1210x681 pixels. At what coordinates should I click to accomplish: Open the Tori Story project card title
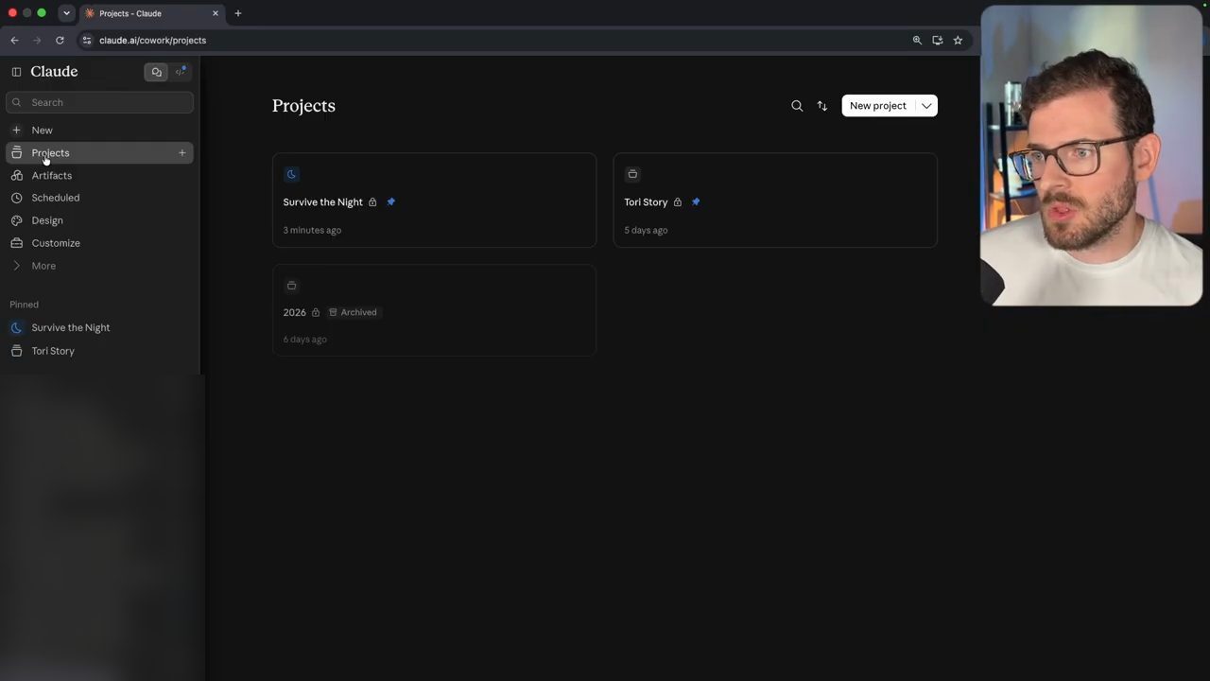(x=646, y=202)
